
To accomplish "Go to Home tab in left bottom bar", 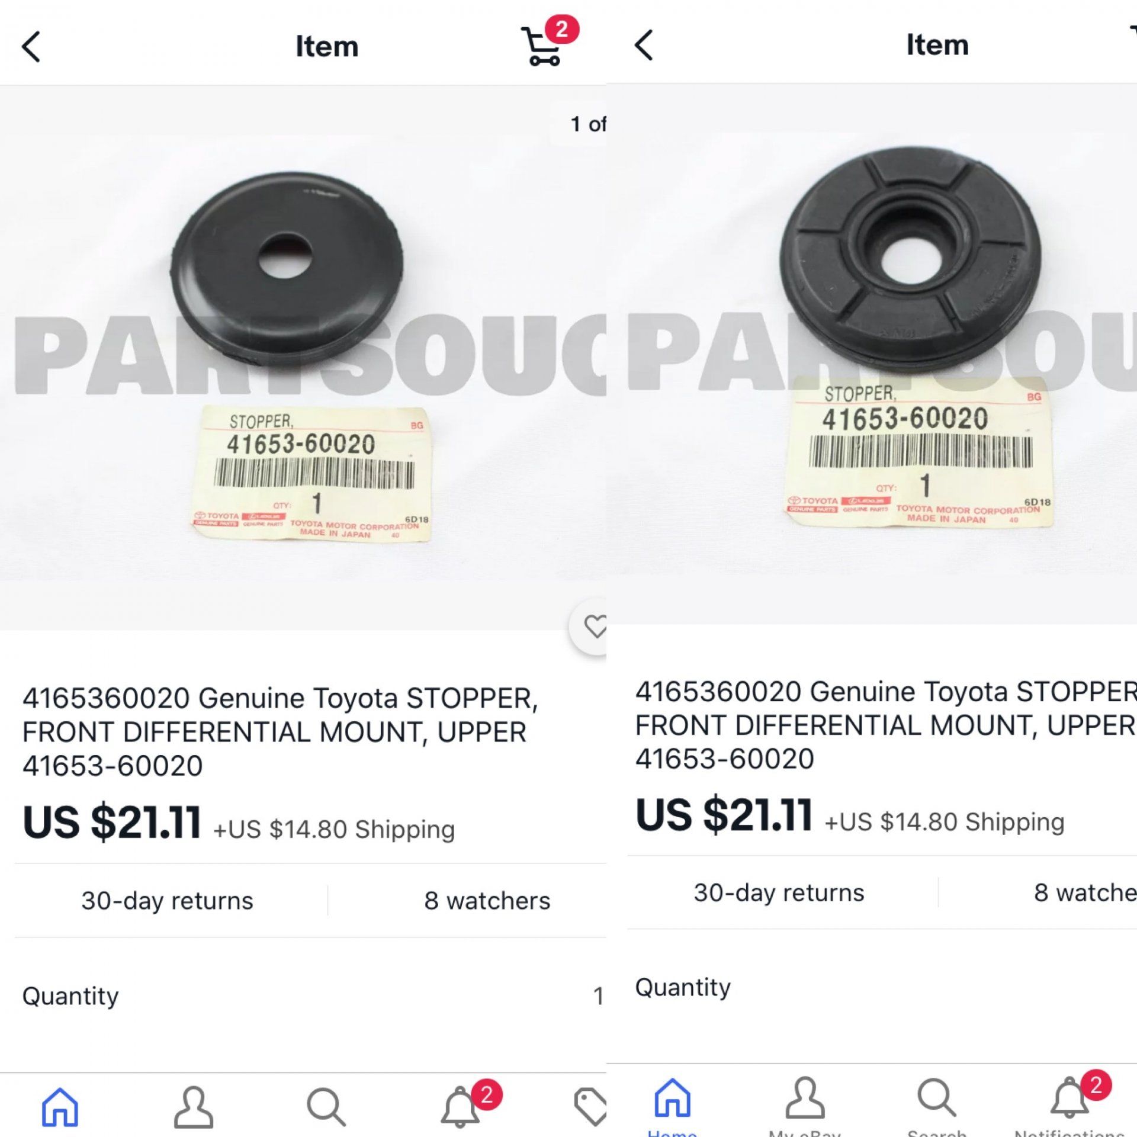I will pos(60,1106).
